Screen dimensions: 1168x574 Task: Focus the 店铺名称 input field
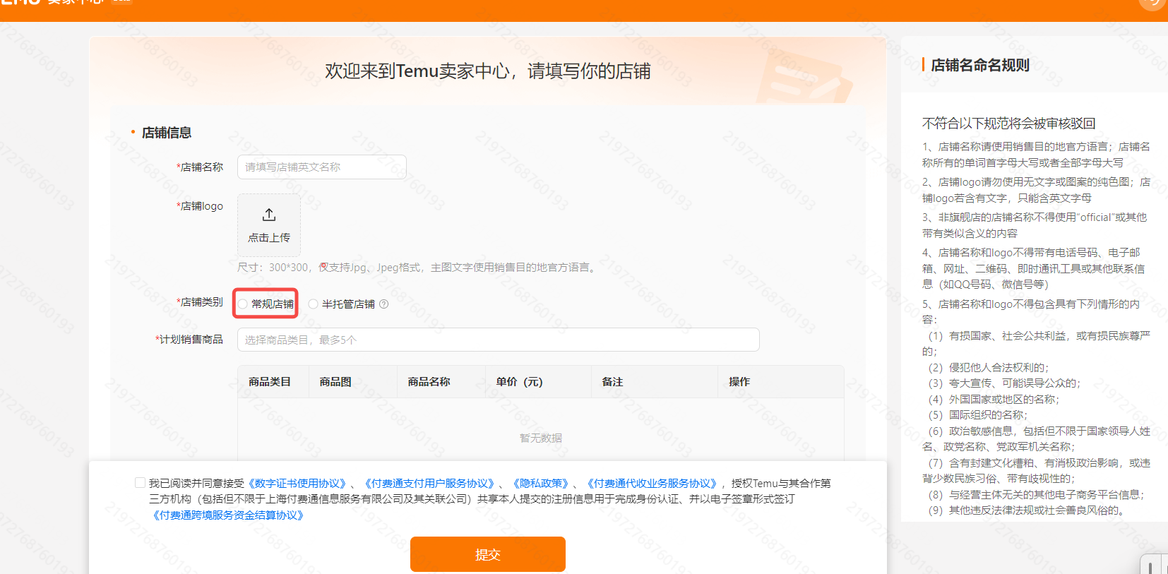(321, 167)
